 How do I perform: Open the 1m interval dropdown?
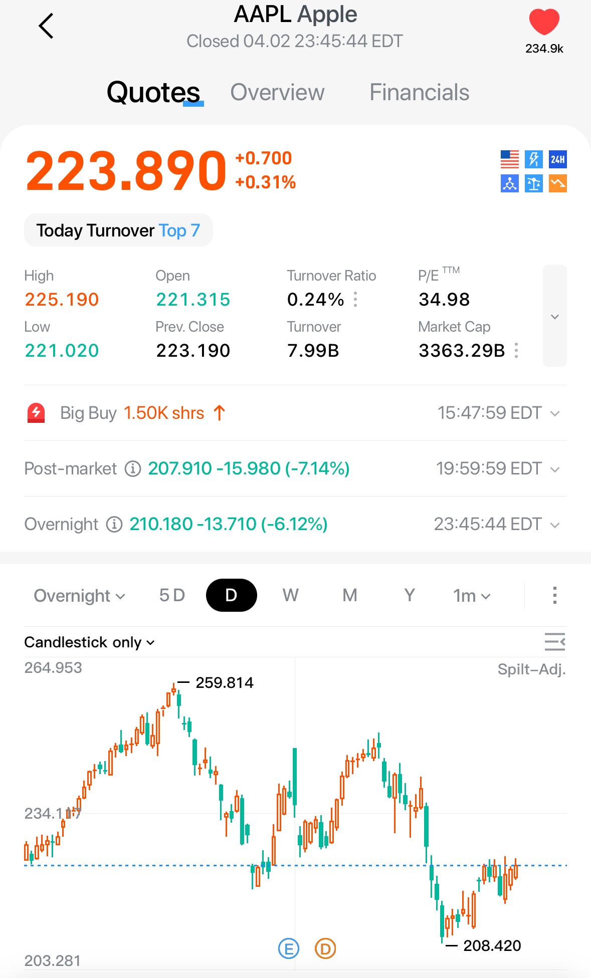coord(472,596)
